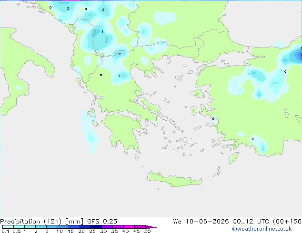Pick the 15–20 mm legend swatch
Image resolution: width=302 pixels, height=233 pixels.
tap(74, 227)
